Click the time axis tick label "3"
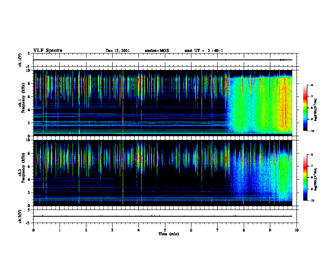Viewport: 334px width, 258px height. pyautogui.click(x=112, y=230)
